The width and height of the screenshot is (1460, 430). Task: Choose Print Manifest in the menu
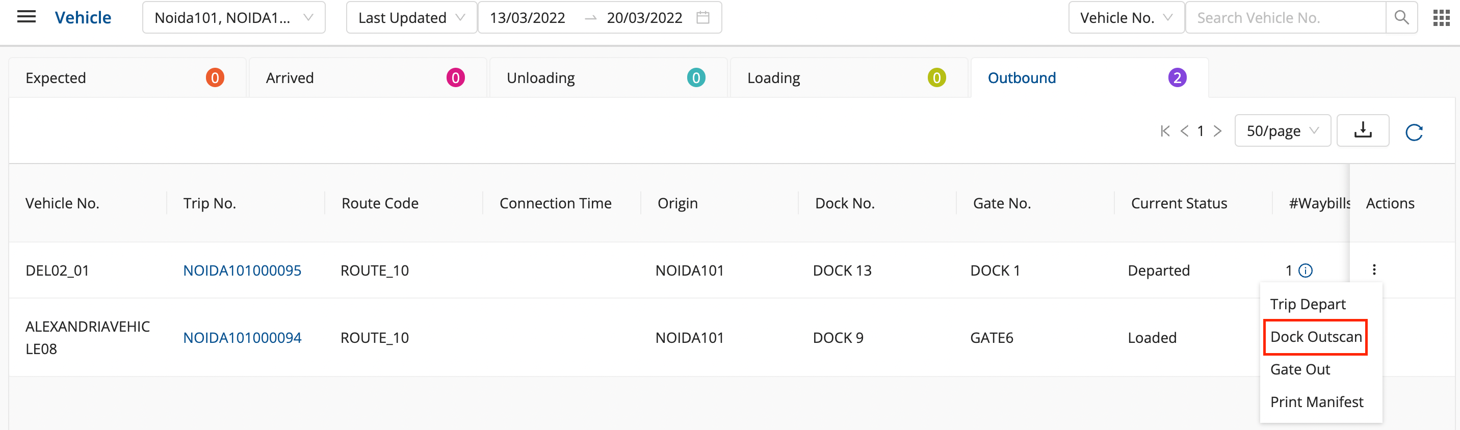(x=1317, y=402)
